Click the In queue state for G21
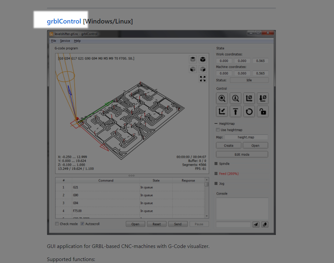This screenshot has height=263, width=334. (156, 187)
